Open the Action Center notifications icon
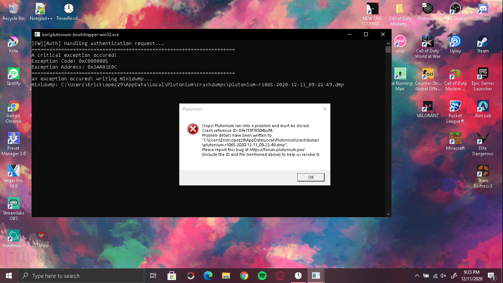This screenshot has height=283, width=503. click(491, 276)
